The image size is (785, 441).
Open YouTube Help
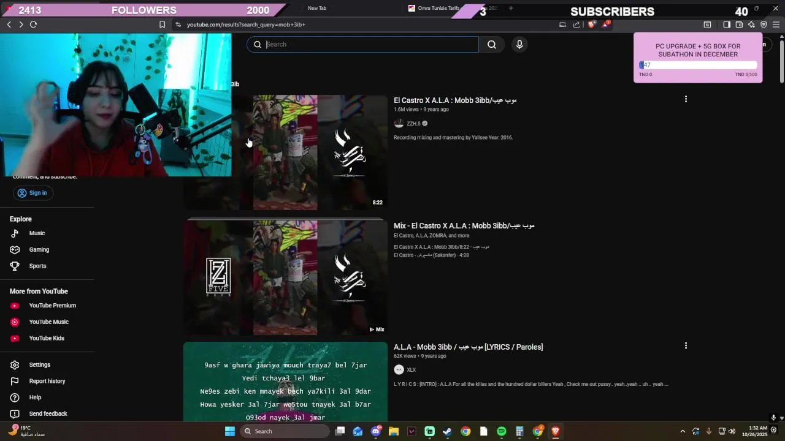(x=35, y=398)
